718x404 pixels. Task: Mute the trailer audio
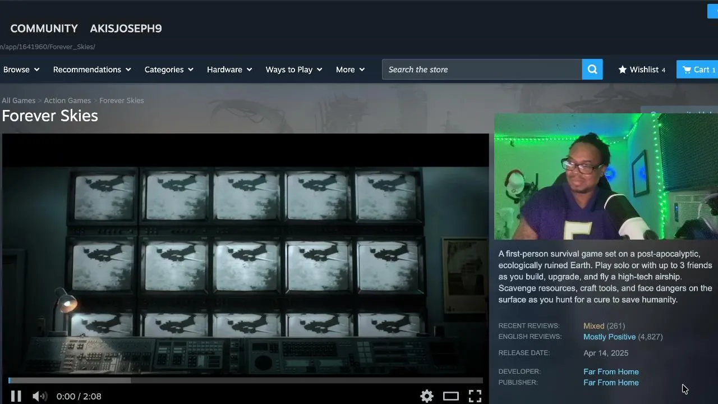(39, 396)
